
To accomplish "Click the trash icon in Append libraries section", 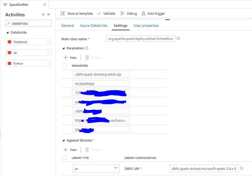I will pos(87,150).
